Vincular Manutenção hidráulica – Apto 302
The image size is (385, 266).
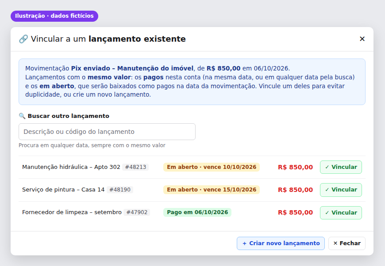pyautogui.click(x=341, y=167)
